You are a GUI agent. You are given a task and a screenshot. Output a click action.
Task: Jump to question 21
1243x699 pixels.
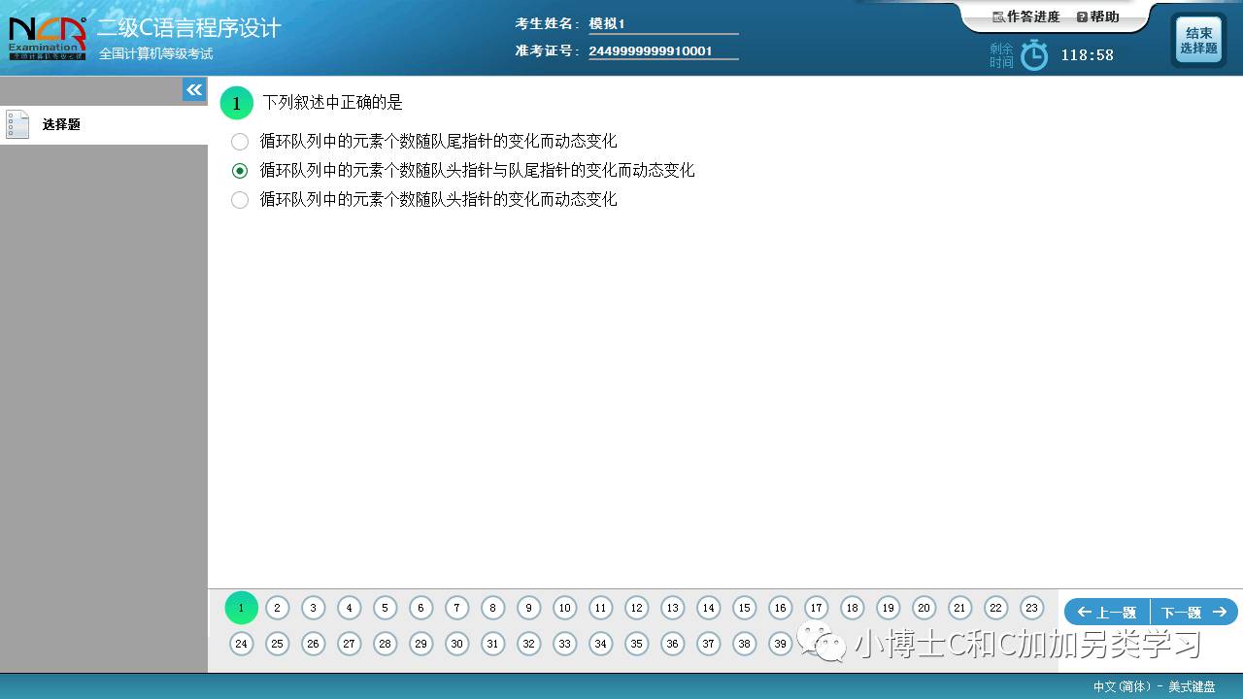pyautogui.click(x=959, y=608)
